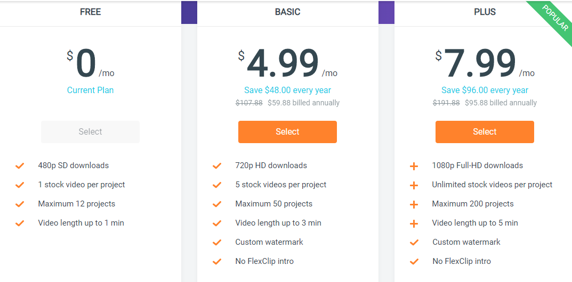The width and height of the screenshot is (572, 282).
Task: Click plus icon beside 1080p Full-HD downloads
Action: (414, 166)
